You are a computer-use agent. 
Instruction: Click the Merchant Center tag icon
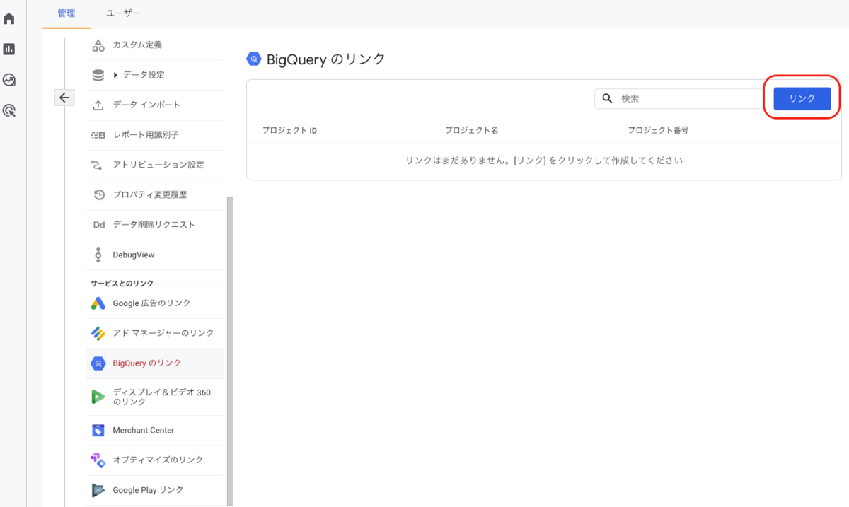pyautogui.click(x=98, y=430)
